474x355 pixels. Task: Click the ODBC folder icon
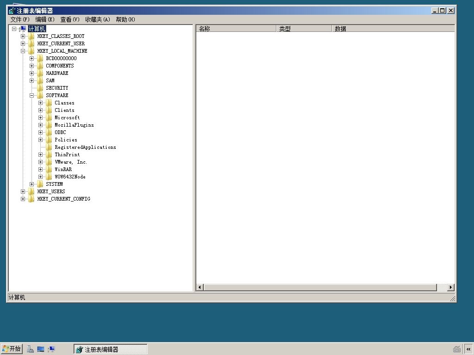49,133
